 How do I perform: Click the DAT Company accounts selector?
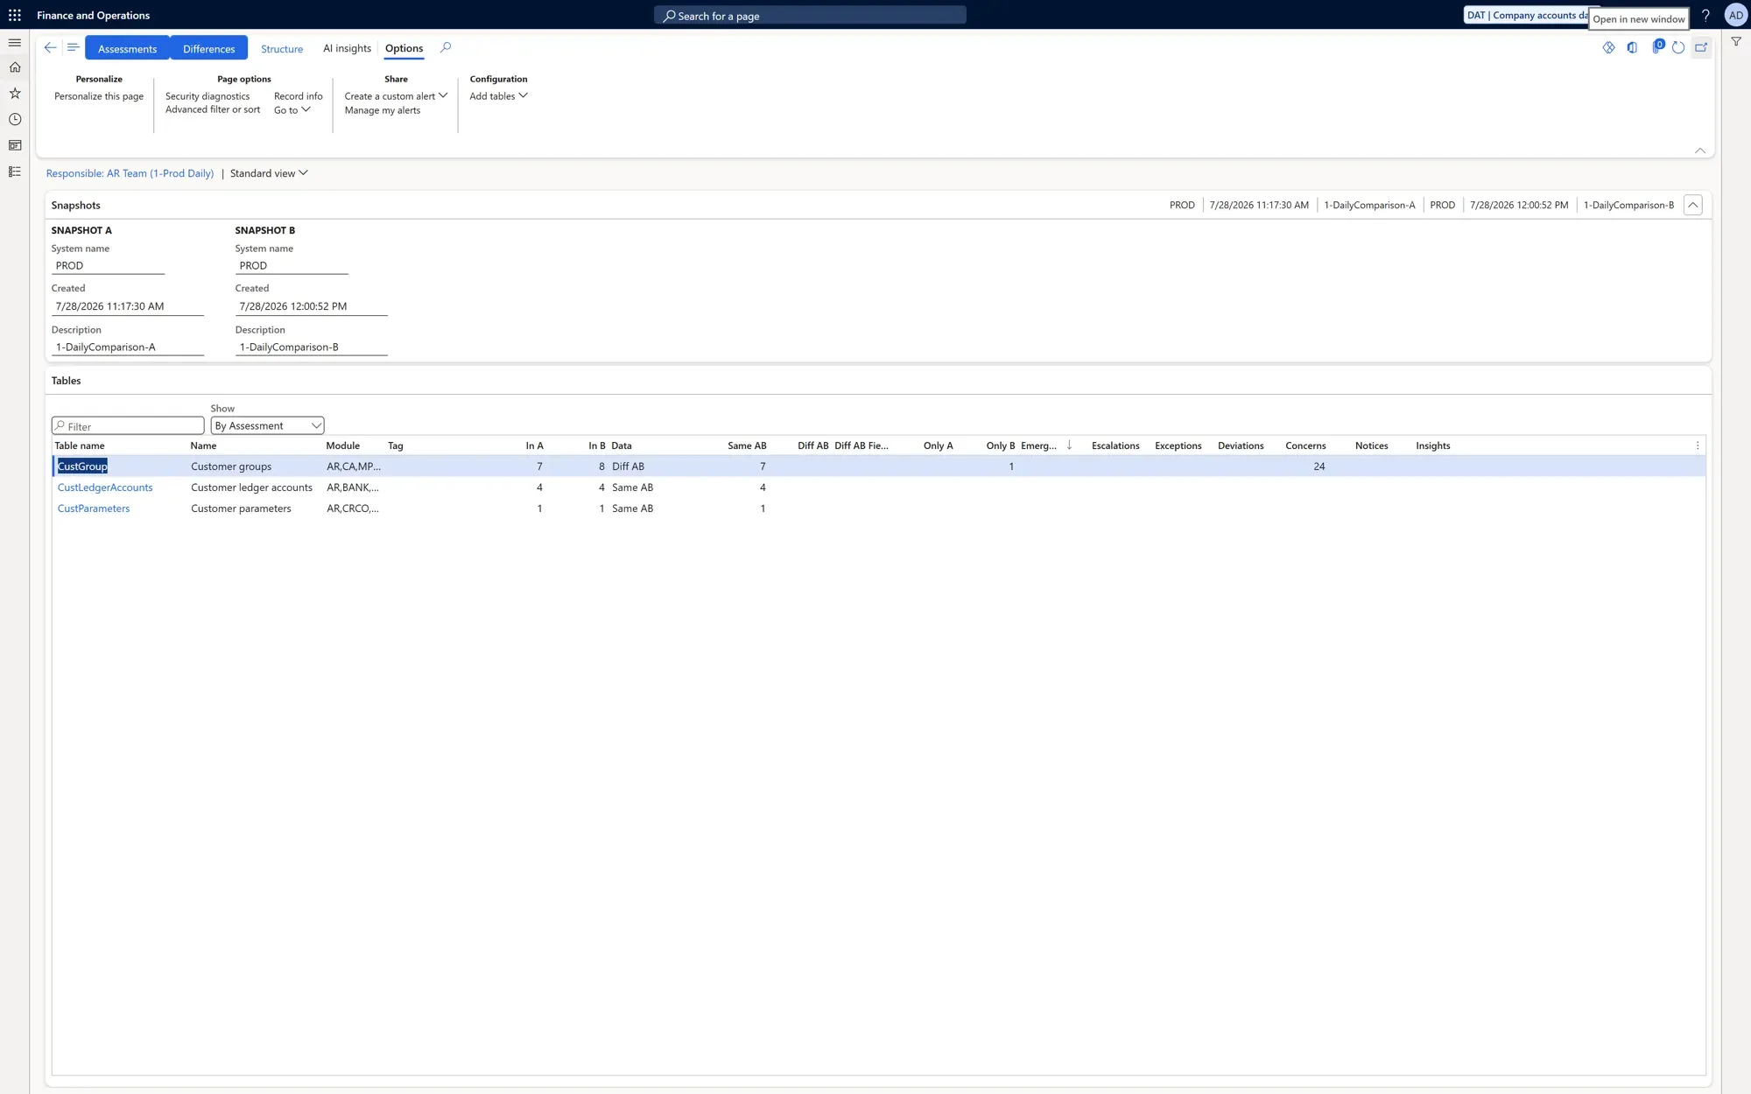click(x=1526, y=15)
